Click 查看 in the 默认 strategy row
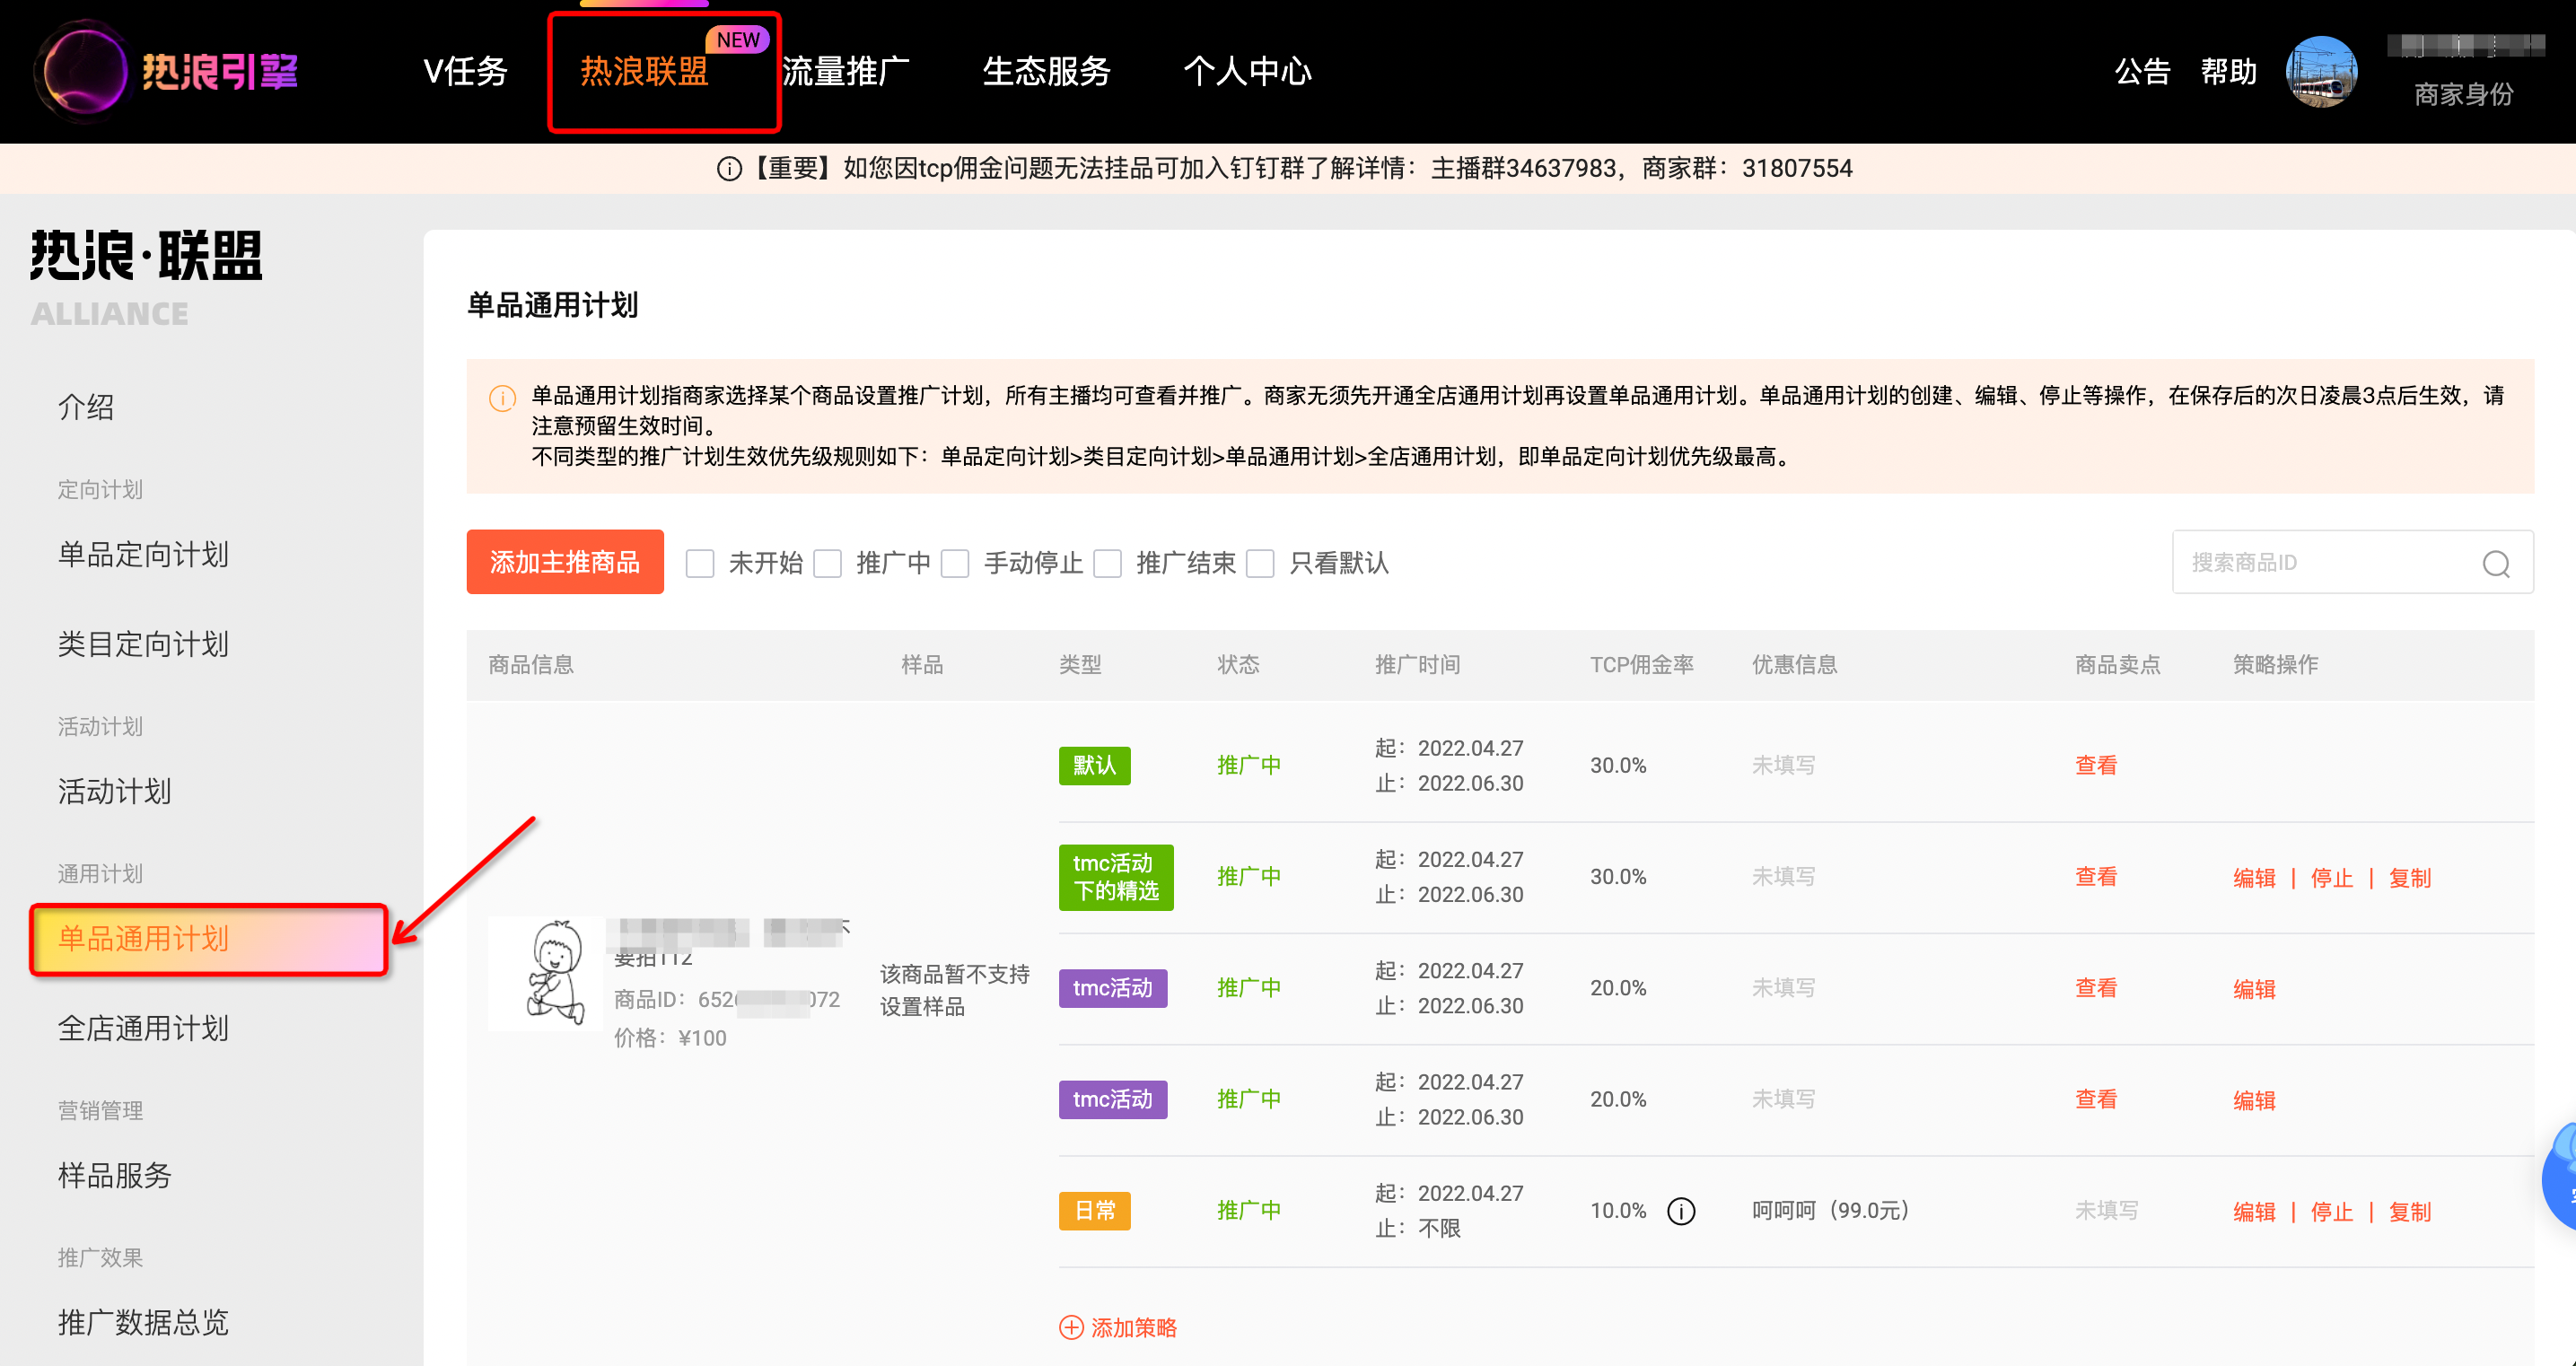 (x=2096, y=765)
